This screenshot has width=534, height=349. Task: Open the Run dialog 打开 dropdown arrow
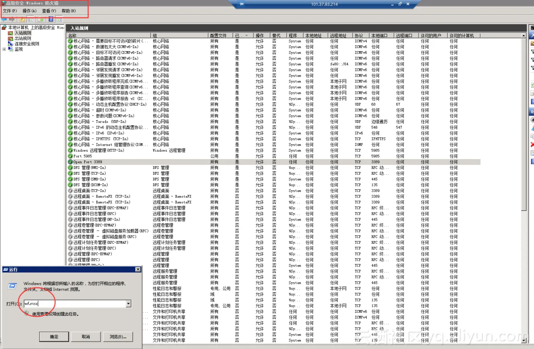(129, 304)
